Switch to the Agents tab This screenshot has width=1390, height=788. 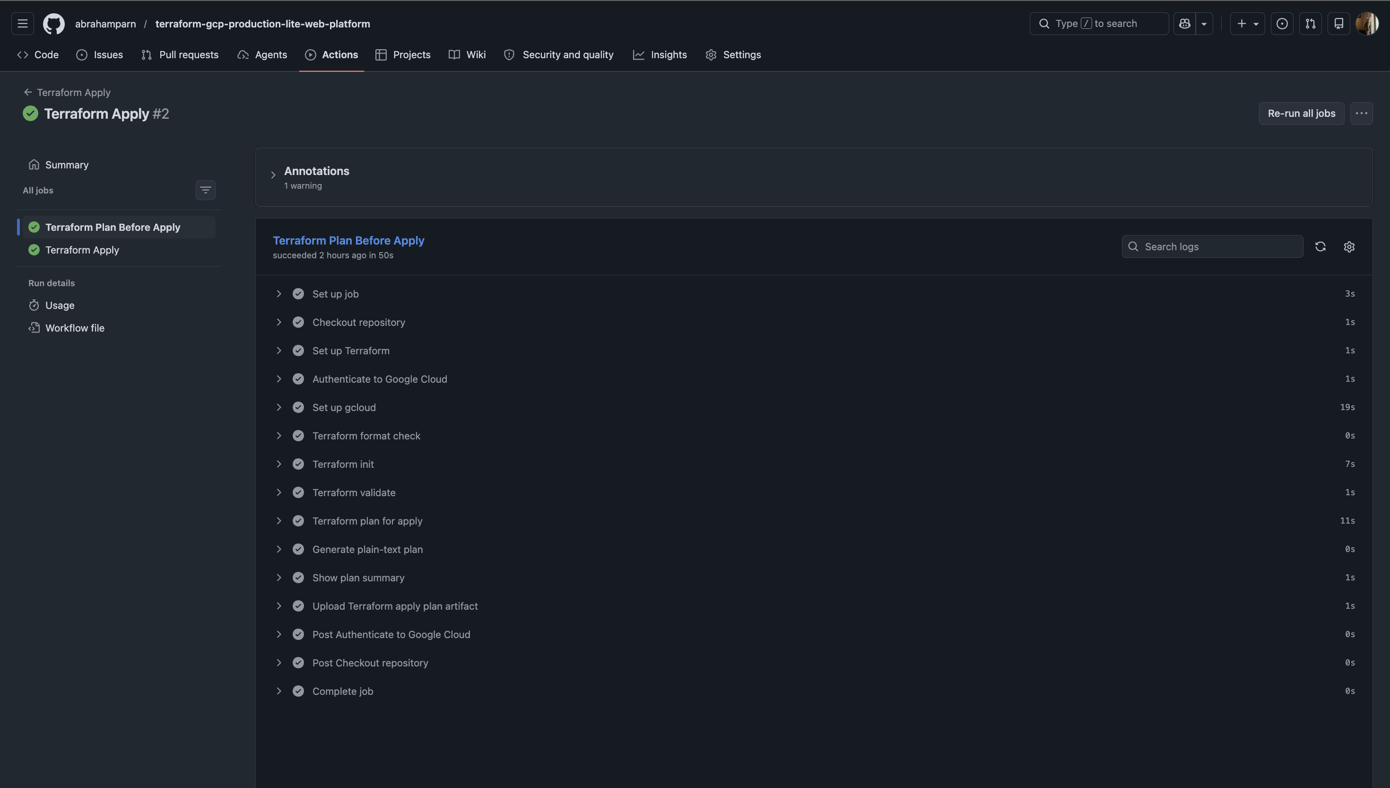click(x=262, y=55)
